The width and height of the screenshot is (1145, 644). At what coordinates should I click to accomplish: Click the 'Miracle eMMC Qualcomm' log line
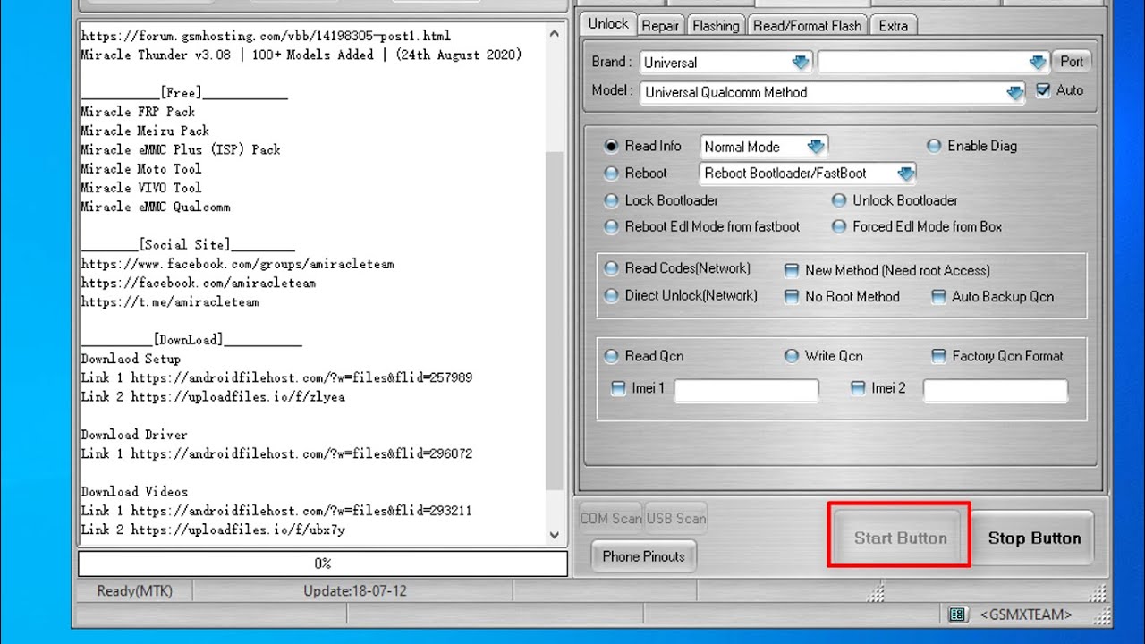[156, 207]
